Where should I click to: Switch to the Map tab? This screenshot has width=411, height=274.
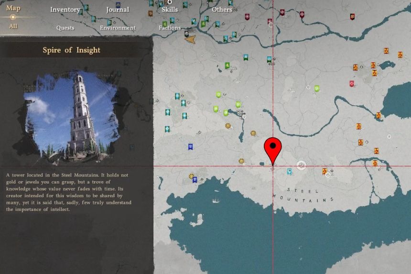pyautogui.click(x=13, y=8)
